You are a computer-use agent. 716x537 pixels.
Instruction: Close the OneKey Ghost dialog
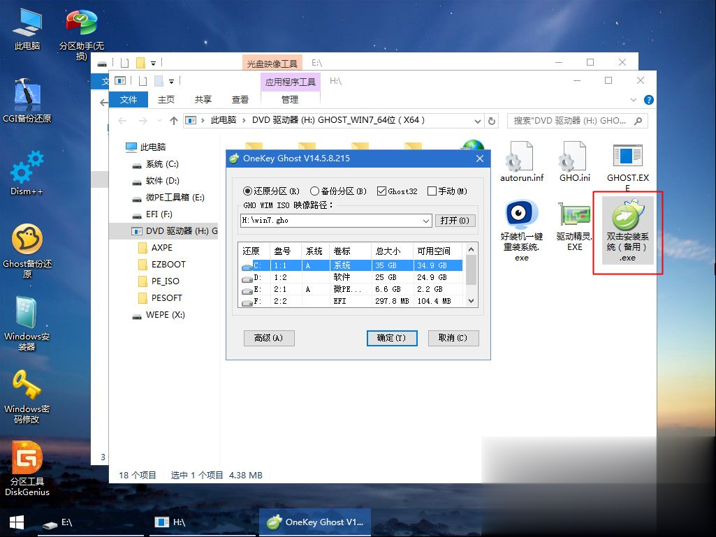pos(479,159)
